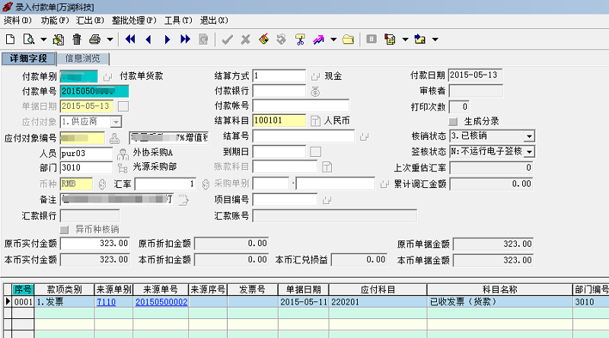
Task: Open the 应付对象 供应商 dropdown
Action: click(116, 122)
